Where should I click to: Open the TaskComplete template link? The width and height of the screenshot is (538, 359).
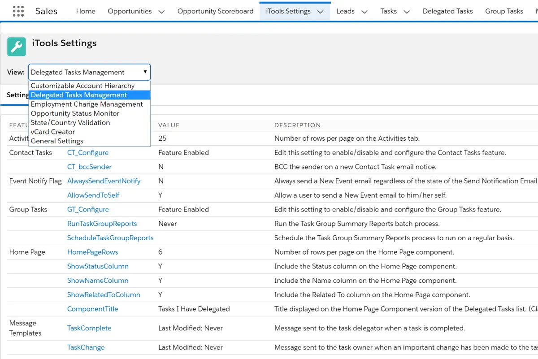pos(89,328)
